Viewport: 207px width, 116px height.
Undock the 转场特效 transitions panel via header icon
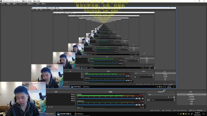coord(175,92)
